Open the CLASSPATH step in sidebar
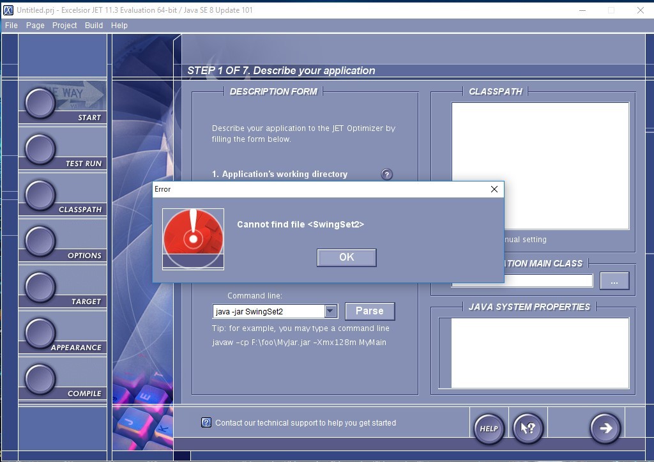The image size is (654, 462). [40, 195]
